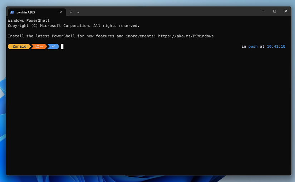Click the 10:41:18 timestamp
Image resolution: width=295 pixels, height=182 pixels.
(276, 47)
